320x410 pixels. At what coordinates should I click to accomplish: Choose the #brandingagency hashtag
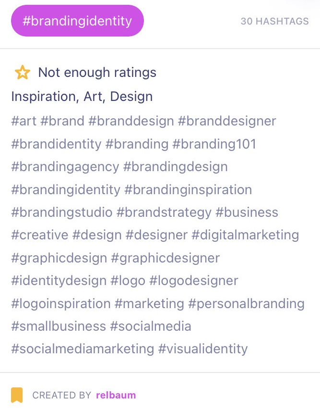coord(65,167)
